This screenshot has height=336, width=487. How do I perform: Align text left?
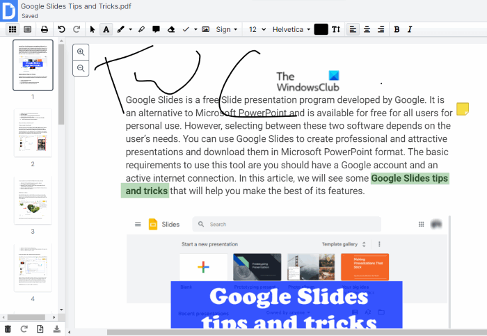pos(353,29)
